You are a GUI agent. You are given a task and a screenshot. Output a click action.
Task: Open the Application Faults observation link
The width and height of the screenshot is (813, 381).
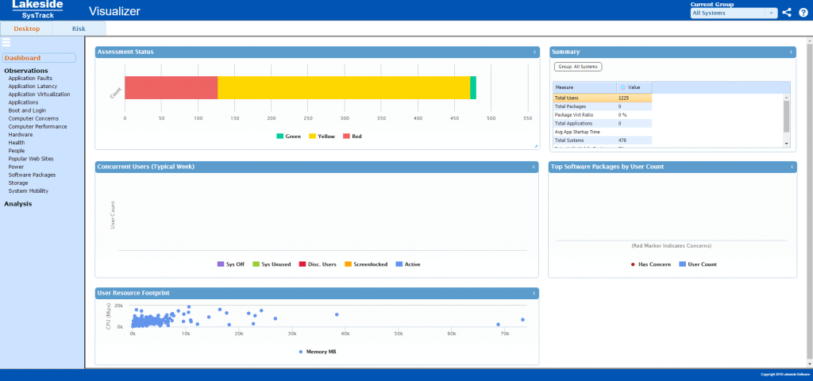[30, 79]
